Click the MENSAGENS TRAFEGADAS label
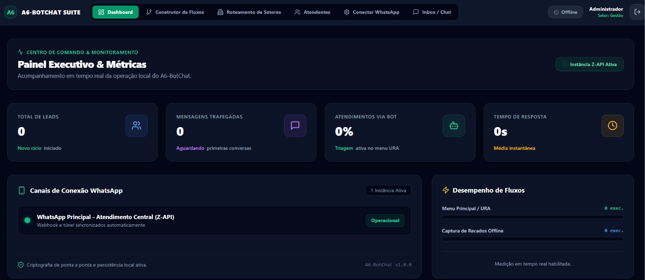The height and width of the screenshot is (280, 645). (209, 117)
